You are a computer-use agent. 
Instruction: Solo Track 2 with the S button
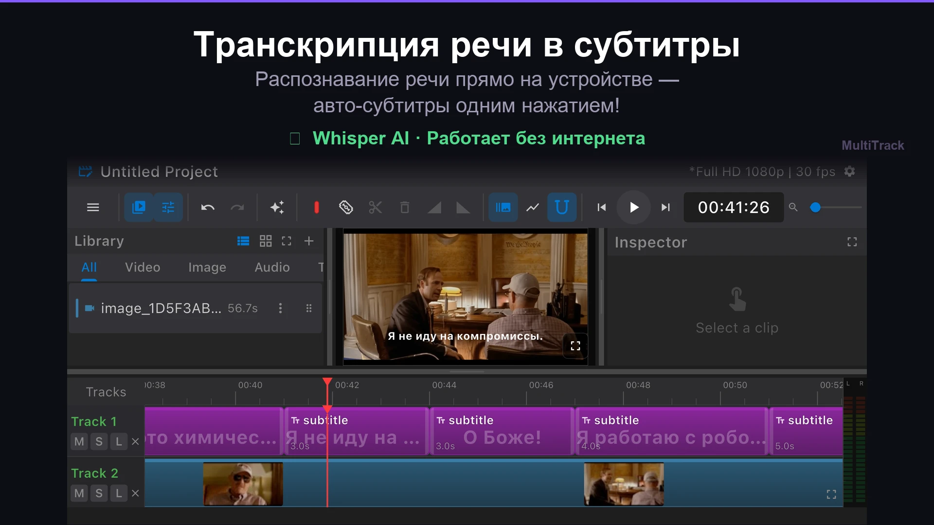click(x=99, y=493)
